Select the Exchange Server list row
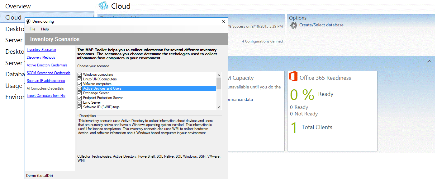The height and width of the screenshot is (180, 437). [146, 93]
